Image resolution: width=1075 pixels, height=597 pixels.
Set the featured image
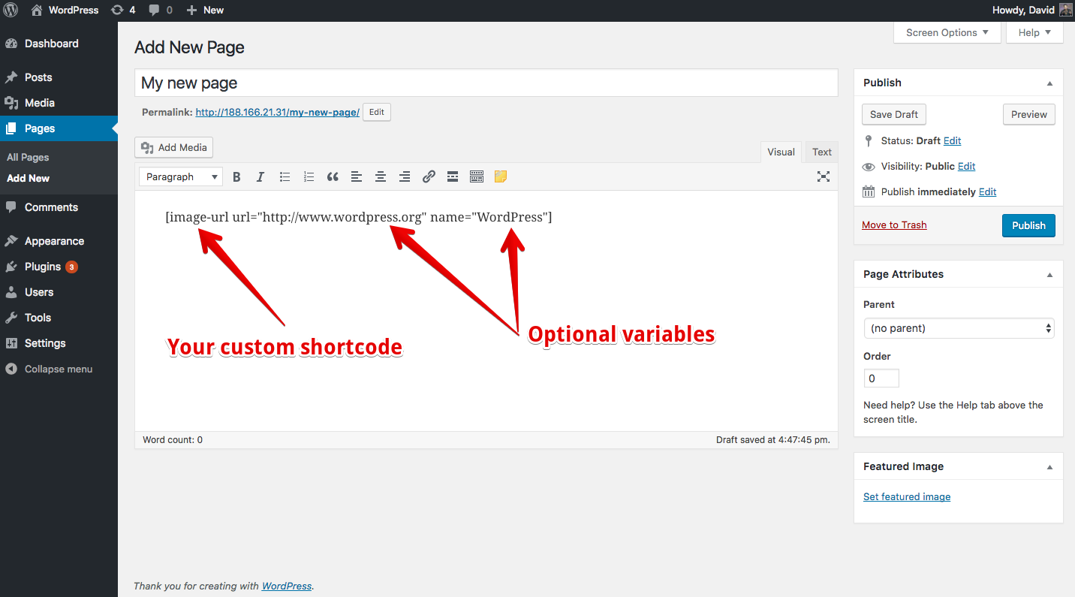[907, 496]
